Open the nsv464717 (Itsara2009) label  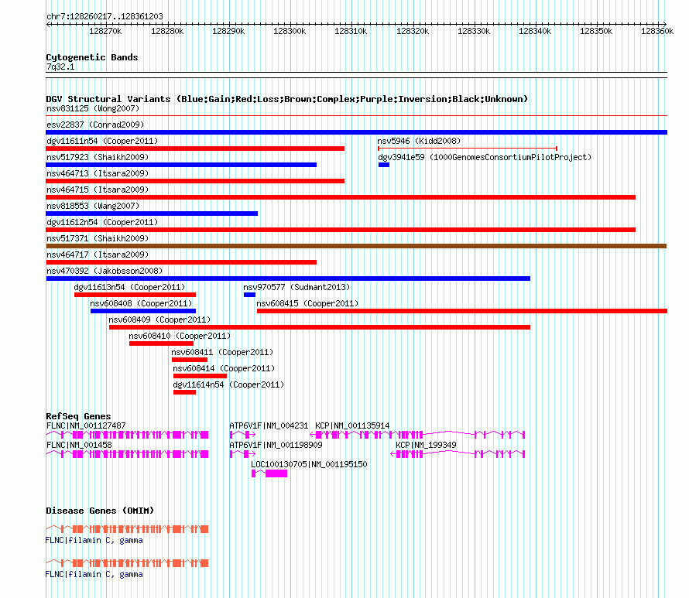coord(98,255)
